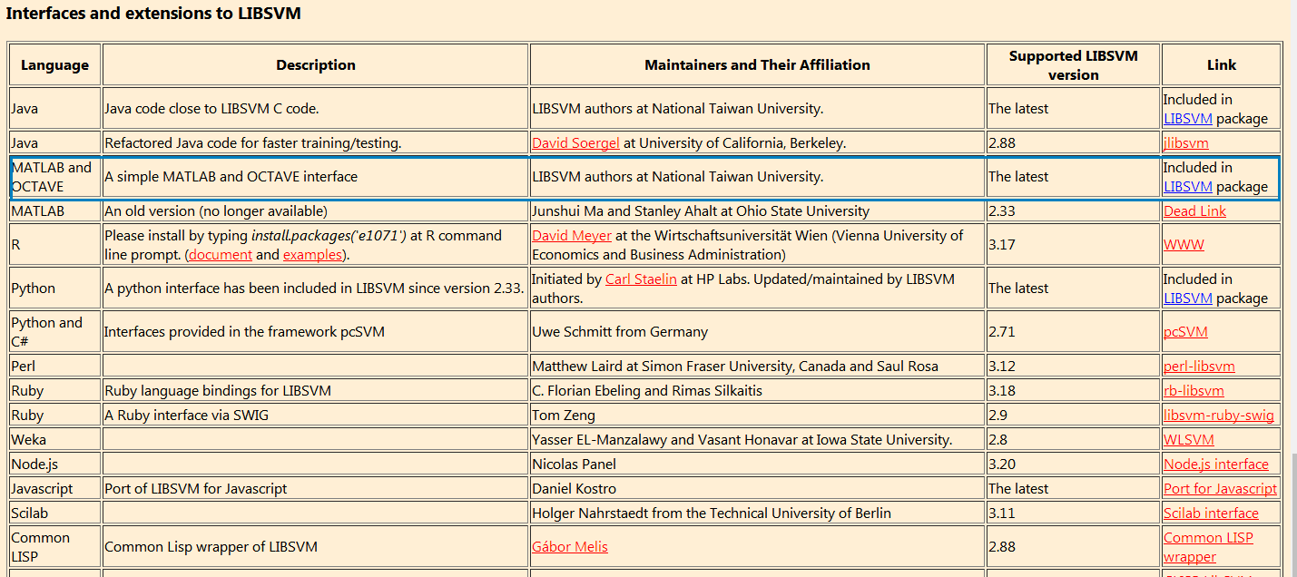Select 'Holger Nahrstaedt' maintainer cell
1297x577 pixels.
point(757,513)
